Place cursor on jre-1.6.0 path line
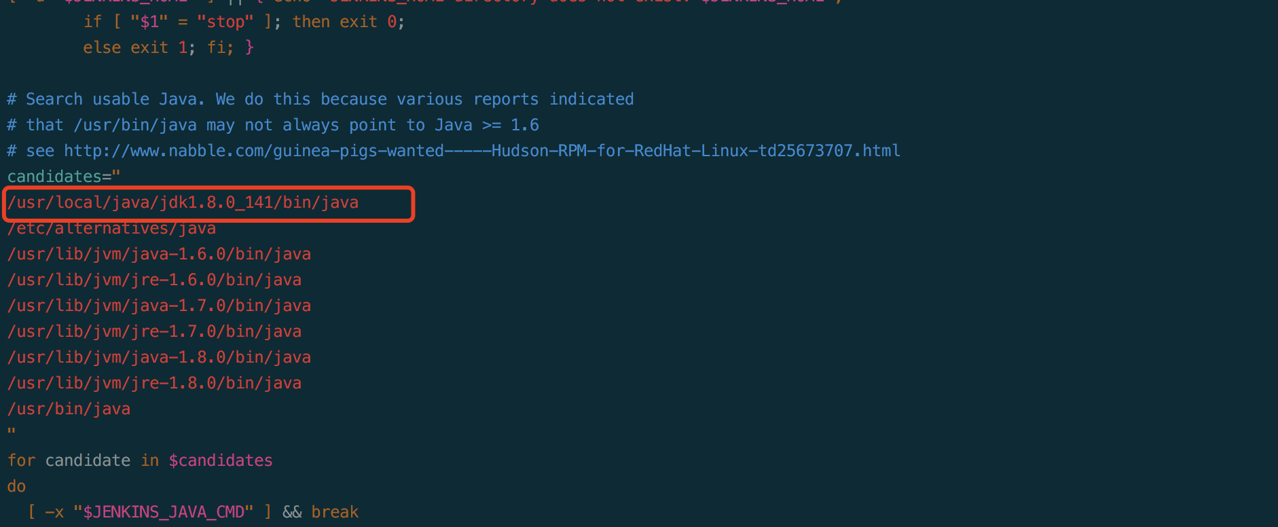Viewport: 1278px width, 527px height. (x=154, y=280)
